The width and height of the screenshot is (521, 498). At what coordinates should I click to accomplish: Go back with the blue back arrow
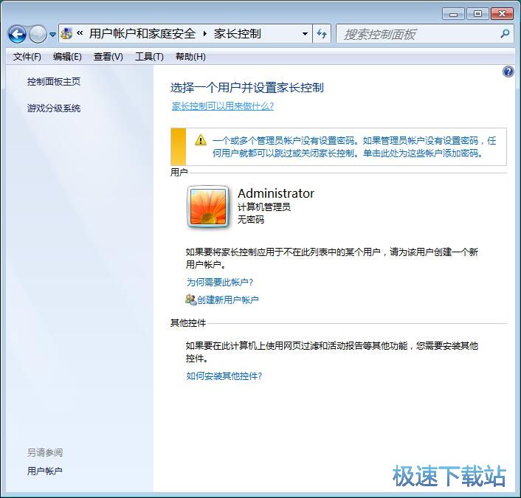pyautogui.click(x=17, y=34)
